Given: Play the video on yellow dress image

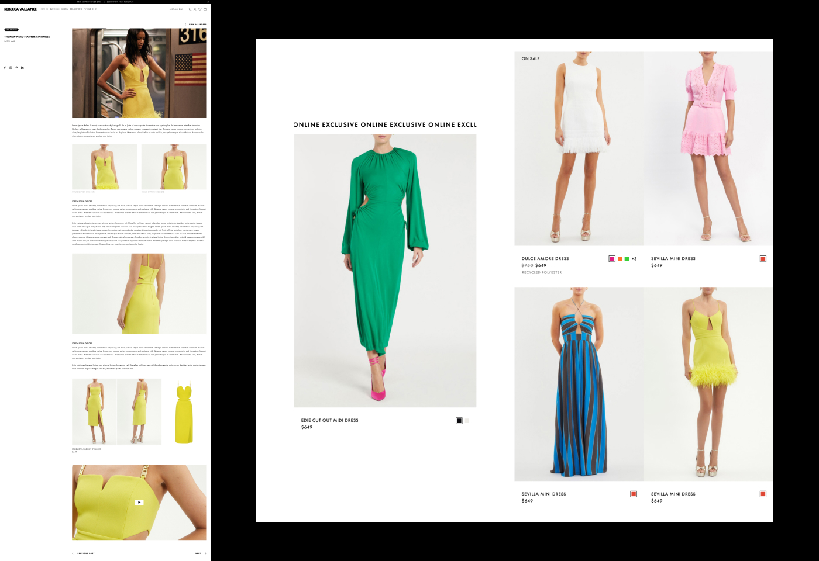Looking at the screenshot, I should 139,503.
